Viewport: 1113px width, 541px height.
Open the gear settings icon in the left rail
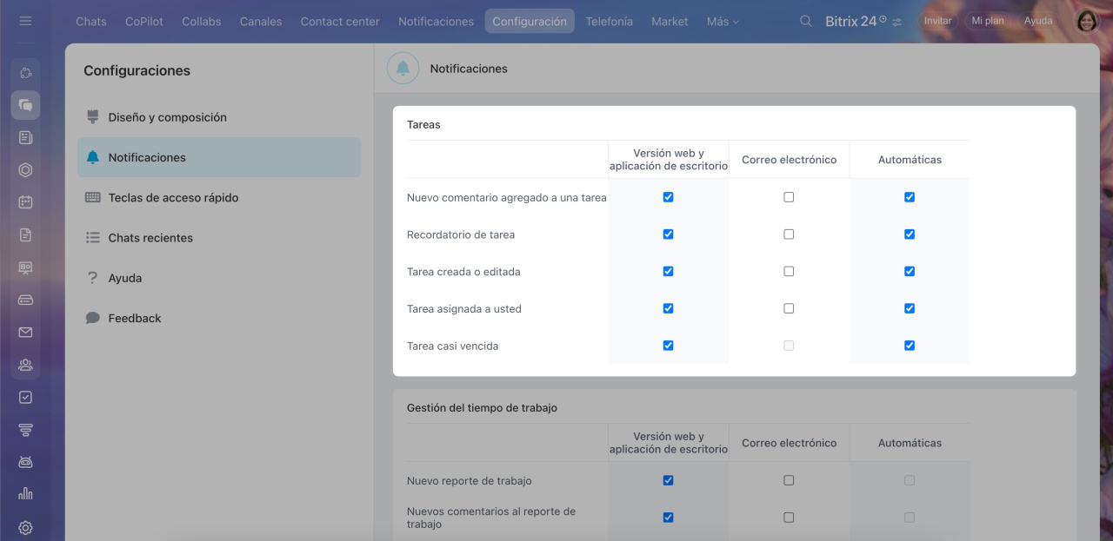(25, 527)
